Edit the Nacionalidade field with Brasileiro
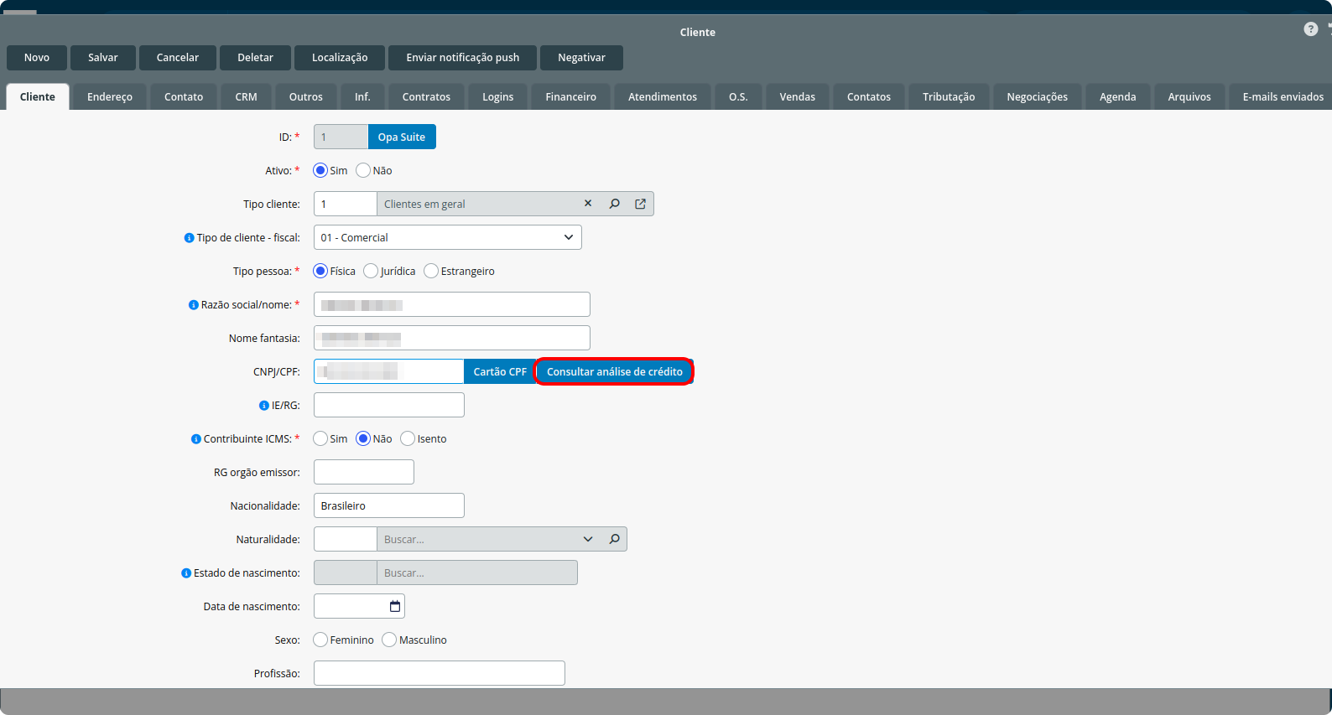This screenshot has height=715, width=1332. click(389, 505)
